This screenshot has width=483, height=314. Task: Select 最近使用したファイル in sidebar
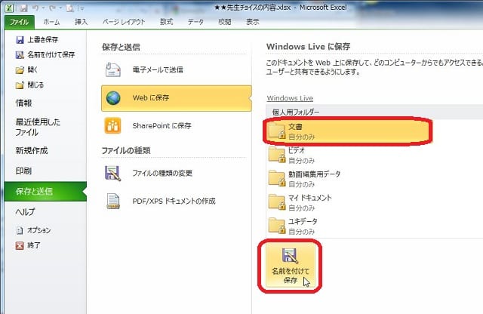[x=38, y=127]
